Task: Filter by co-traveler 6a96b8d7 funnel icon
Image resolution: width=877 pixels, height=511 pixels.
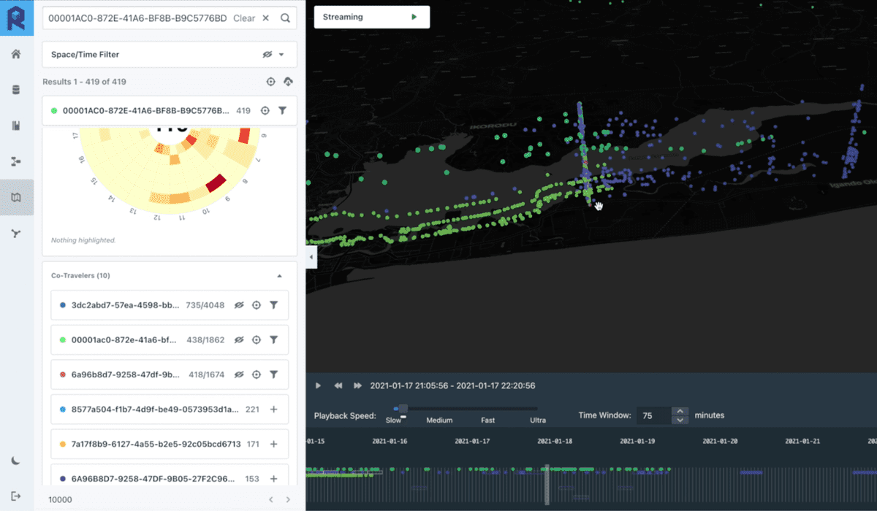Action: click(273, 374)
